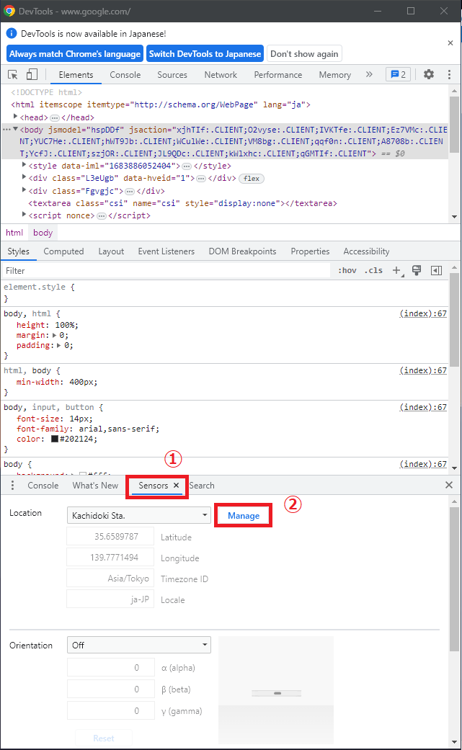Open the DOM Breakpoints pane

click(x=242, y=251)
